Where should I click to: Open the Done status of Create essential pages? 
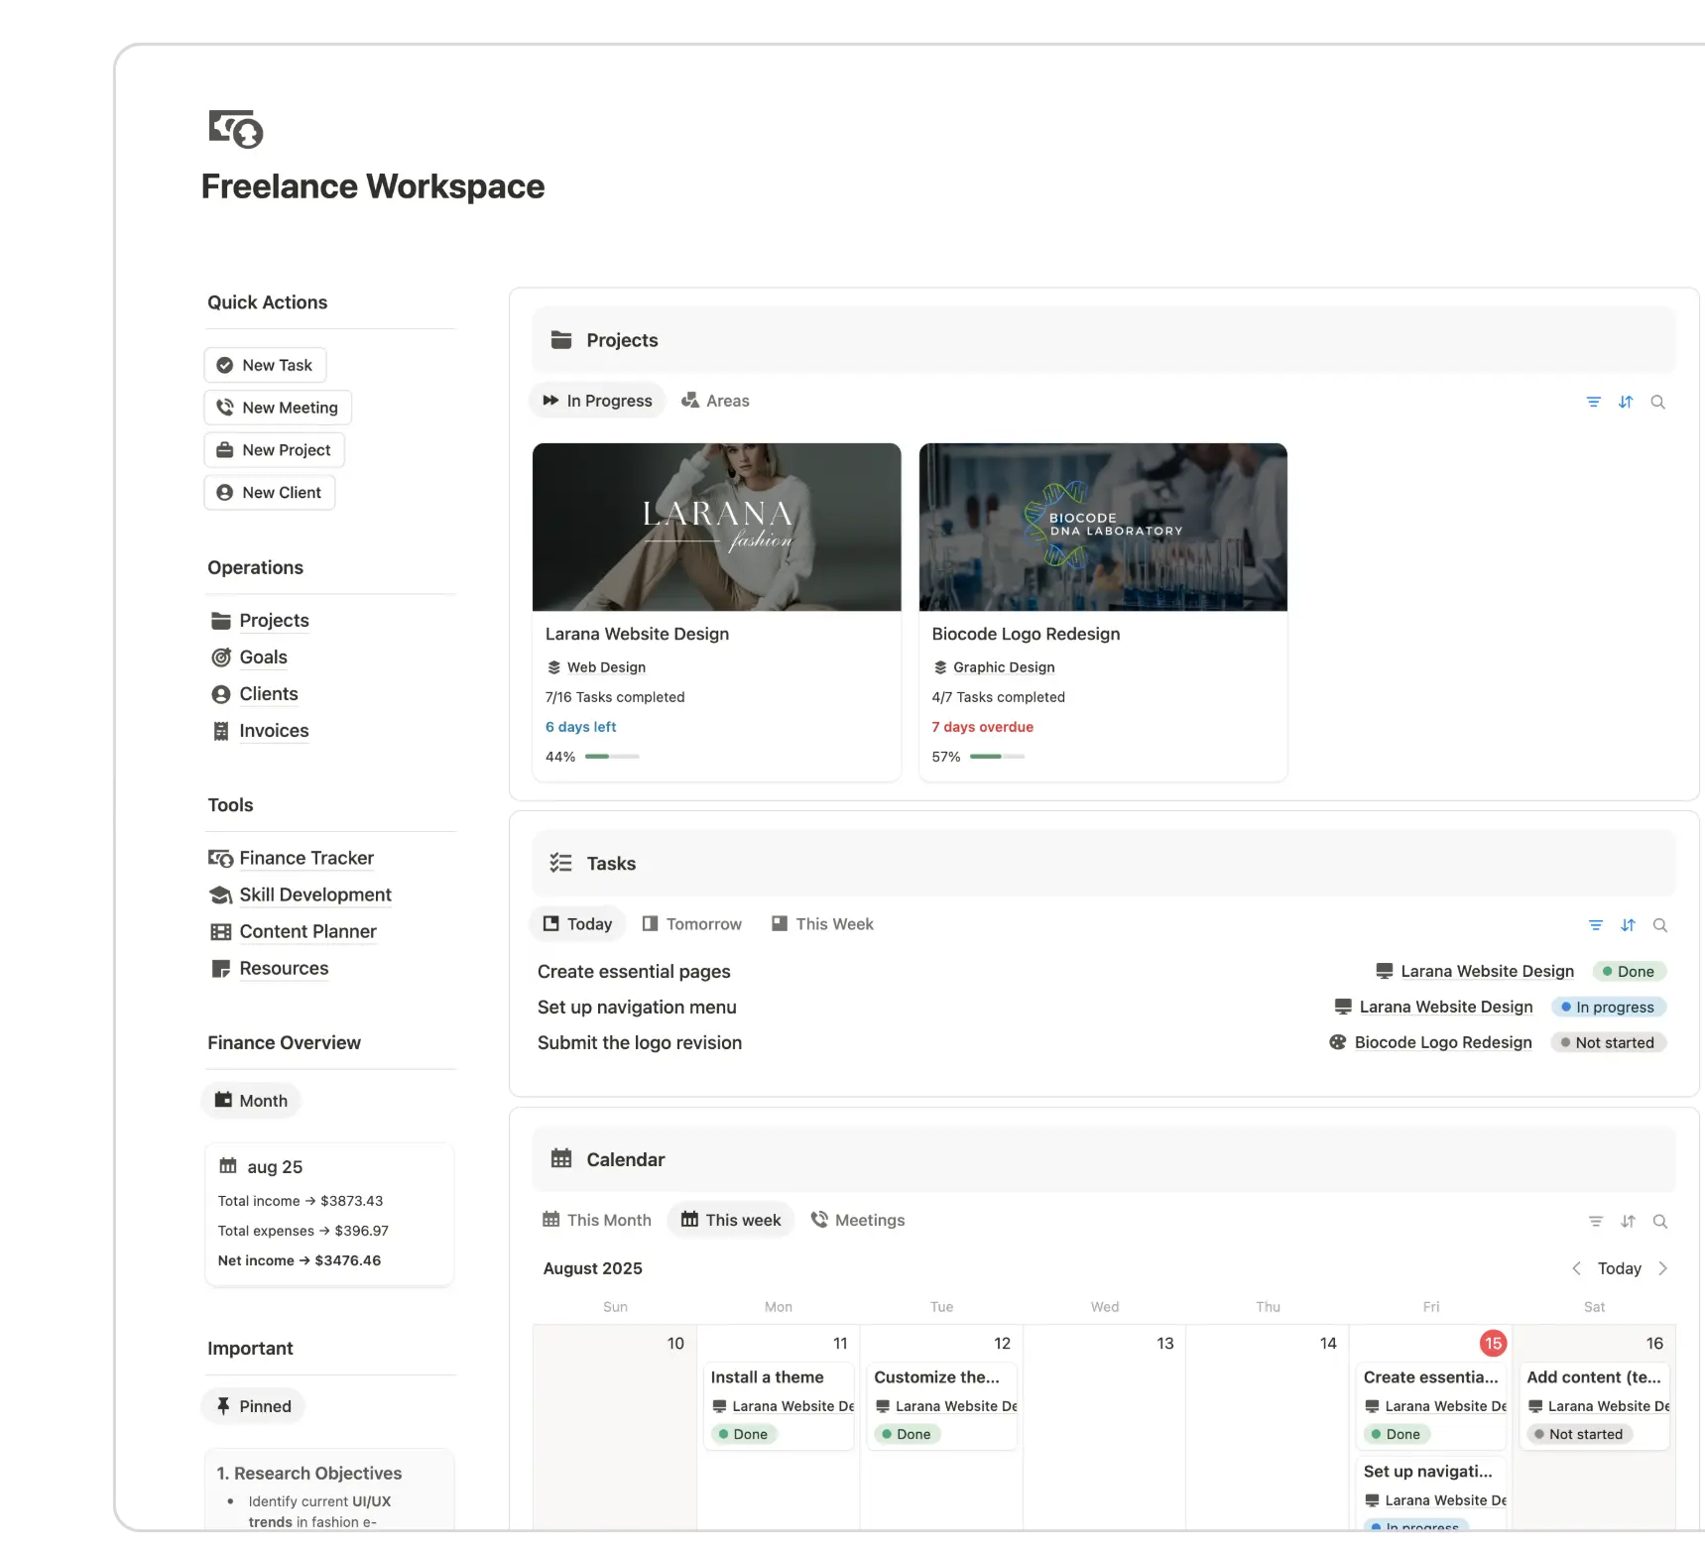click(x=1628, y=972)
